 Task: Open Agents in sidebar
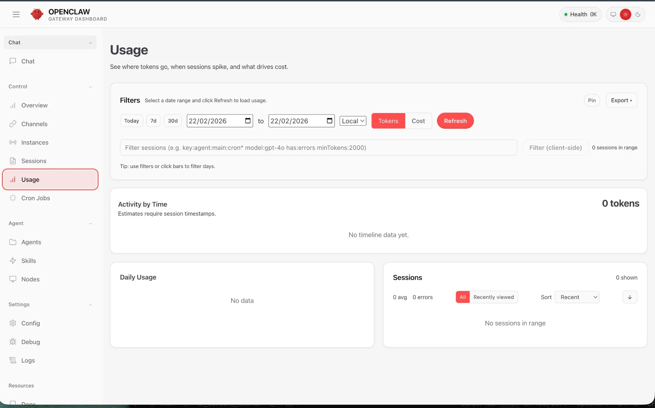tap(50, 242)
